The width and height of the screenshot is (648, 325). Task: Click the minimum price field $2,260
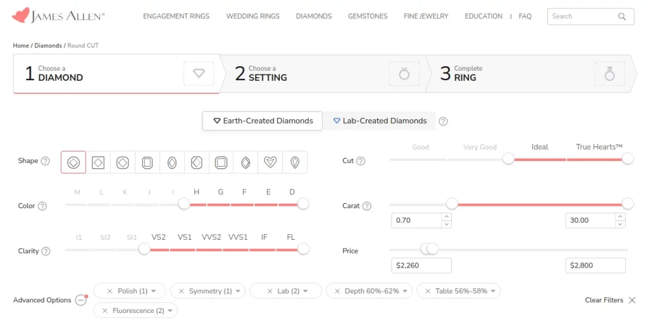click(x=421, y=266)
